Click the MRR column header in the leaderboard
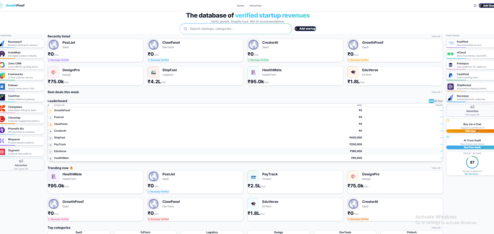 pyautogui.click(x=360, y=105)
